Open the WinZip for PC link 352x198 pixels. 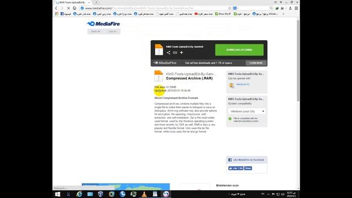[243, 84]
